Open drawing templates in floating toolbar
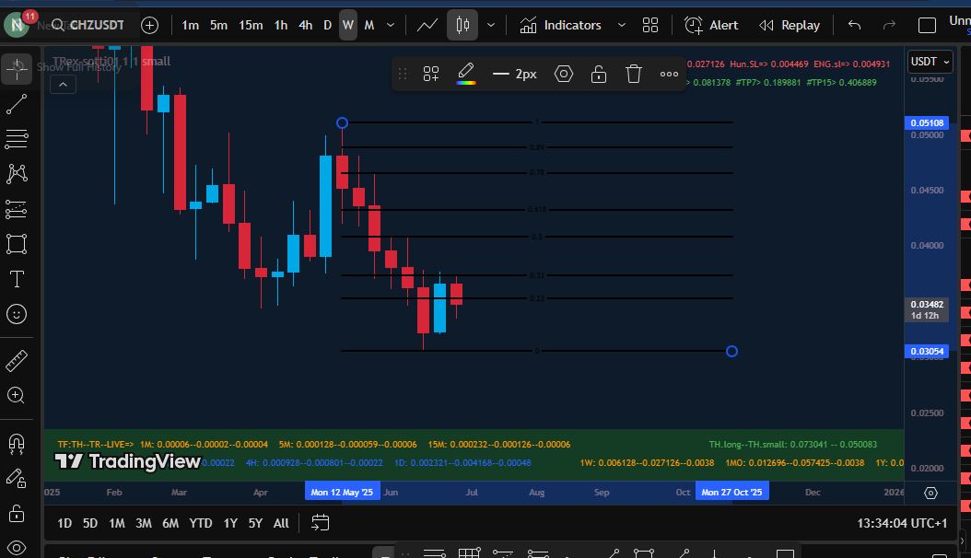The height and width of the screenshot is (558, 971). point(431,75)
